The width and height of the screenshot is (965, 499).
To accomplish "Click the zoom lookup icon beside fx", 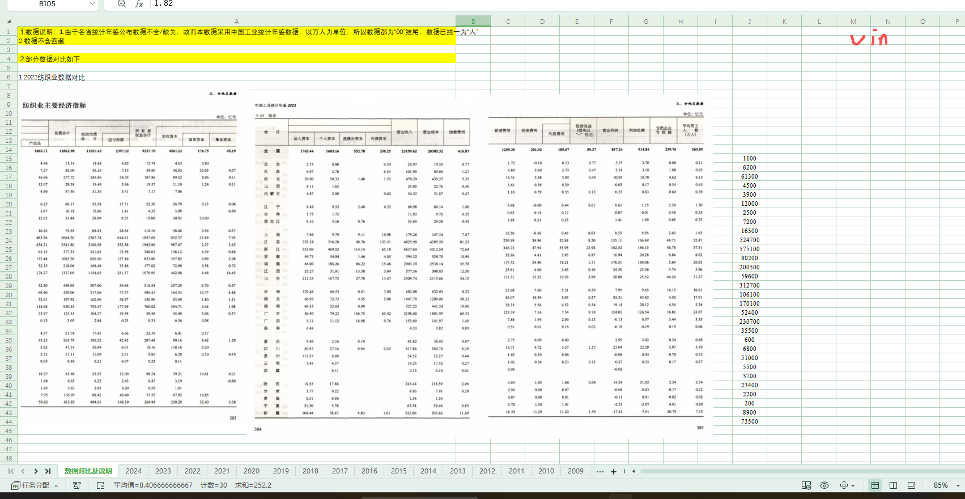I will click(121, 4).
